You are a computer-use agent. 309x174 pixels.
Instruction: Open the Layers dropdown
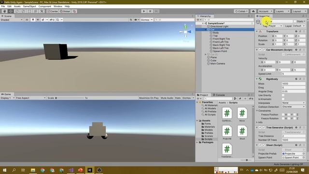coord(282,11)
